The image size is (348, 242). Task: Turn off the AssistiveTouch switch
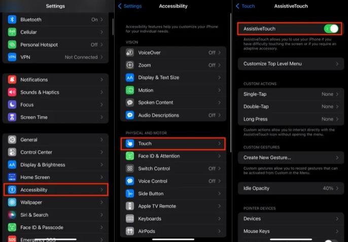(x=331, y=28)
